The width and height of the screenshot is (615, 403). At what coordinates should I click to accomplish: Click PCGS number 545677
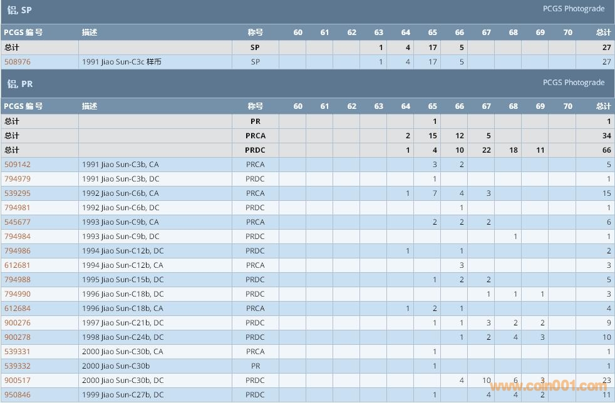pyautogui.click(x=18, y=222)
